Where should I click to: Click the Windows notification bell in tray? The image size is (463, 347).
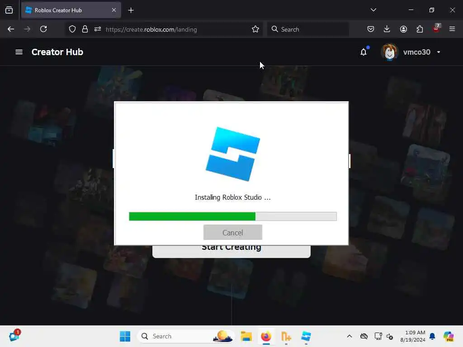pyautogui.click(x=432, y=336)
